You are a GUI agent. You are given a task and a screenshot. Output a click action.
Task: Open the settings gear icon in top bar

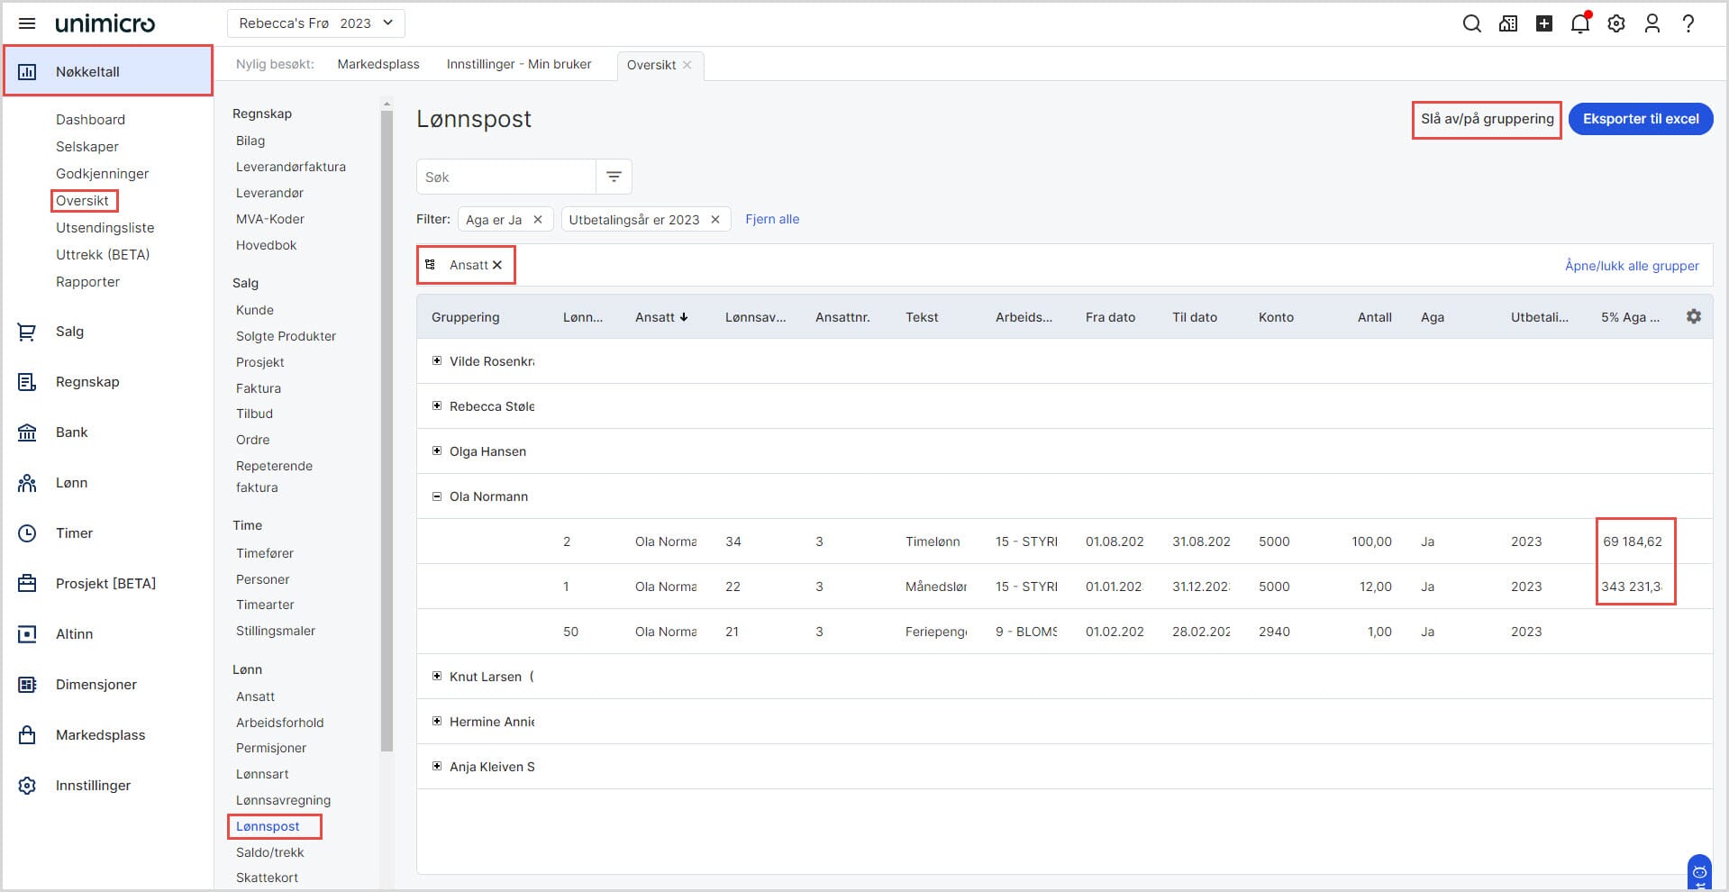tap(1616, 23)
